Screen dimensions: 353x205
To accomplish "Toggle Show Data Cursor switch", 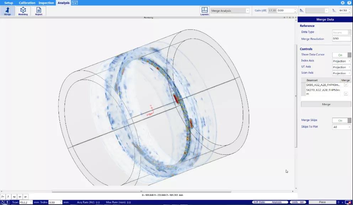I will click(x=342, y=55).
